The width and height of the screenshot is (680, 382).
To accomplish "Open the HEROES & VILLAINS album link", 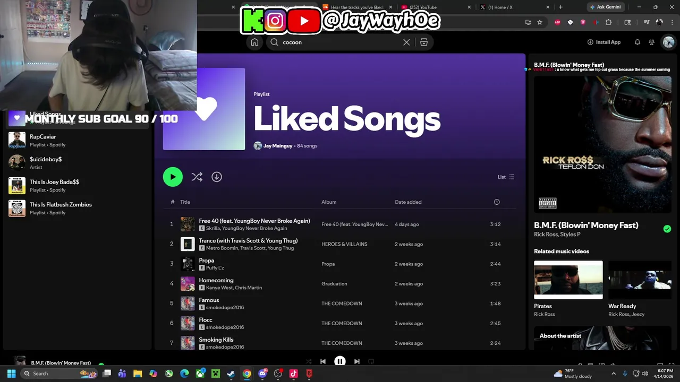I will 344,244.
